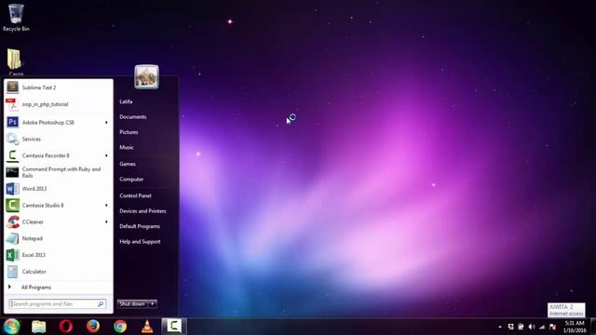Launch Google Chrome from the taskbar

[120, 327]
